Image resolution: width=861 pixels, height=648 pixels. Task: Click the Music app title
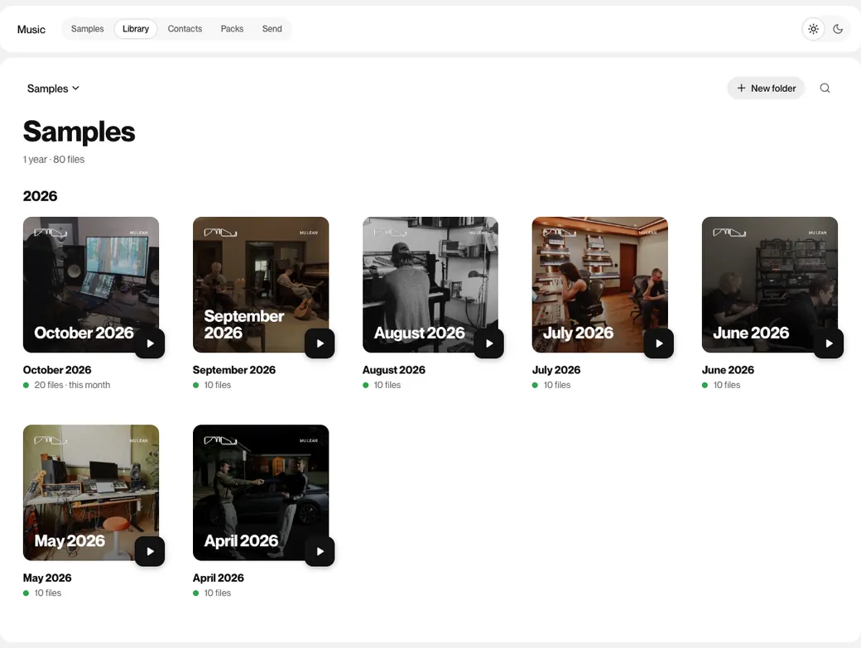click(31, 30)
